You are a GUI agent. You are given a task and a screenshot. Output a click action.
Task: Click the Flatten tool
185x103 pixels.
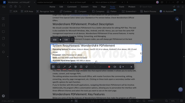coord(112,11)
